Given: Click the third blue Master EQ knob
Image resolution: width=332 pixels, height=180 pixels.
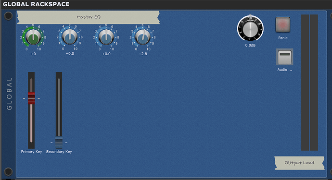Looking at the screenshot, I should coord(106,37).
